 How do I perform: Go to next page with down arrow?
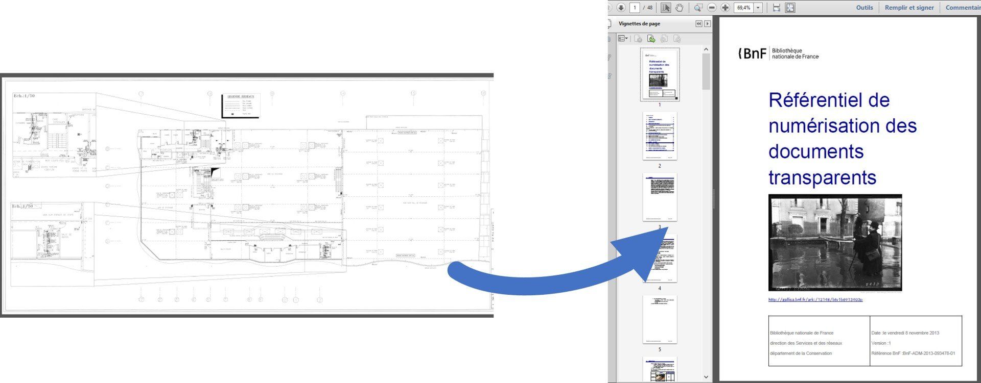(x=621, y=8)
